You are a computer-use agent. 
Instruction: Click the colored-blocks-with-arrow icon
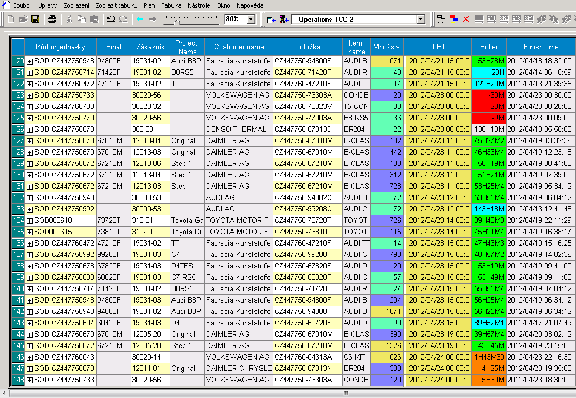[x=284, y=20]
